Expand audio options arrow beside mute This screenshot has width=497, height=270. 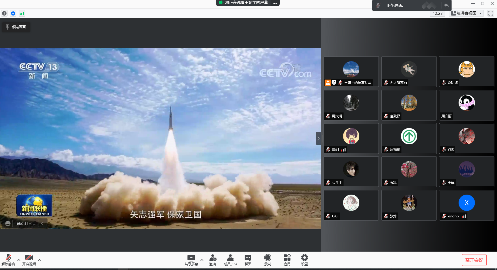tap(19, 260)
